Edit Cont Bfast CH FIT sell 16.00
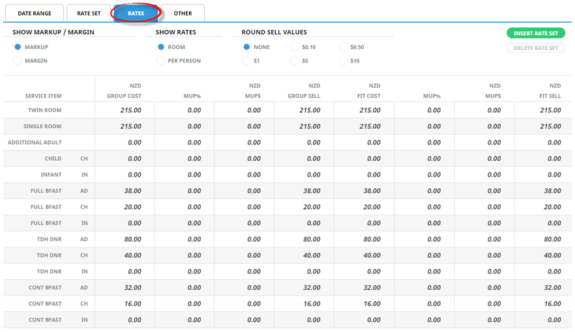The width and height of the screenshot is (575, 332). 544,303
